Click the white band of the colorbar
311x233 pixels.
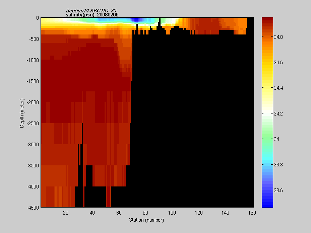(267, 114)
